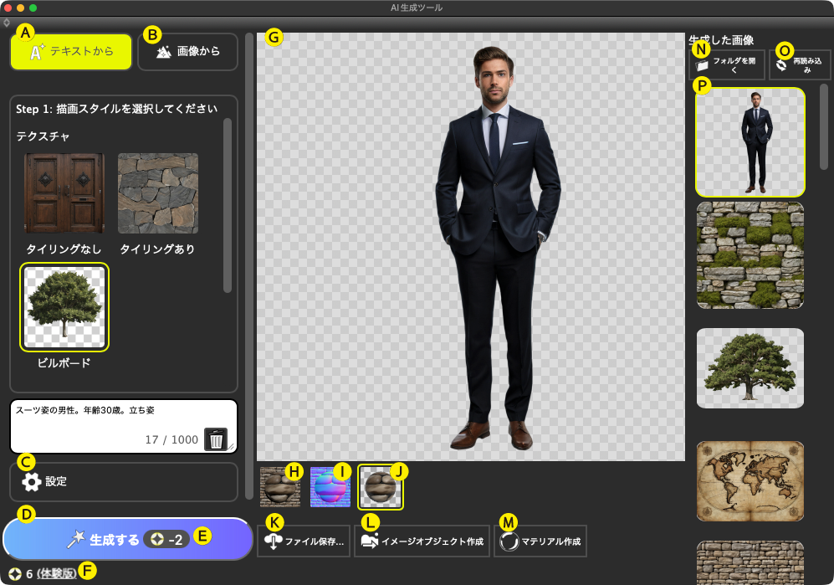Choose the ビルボード tree style
The height and width of the screenshot is (585, 834).
(x=64, y=307)
